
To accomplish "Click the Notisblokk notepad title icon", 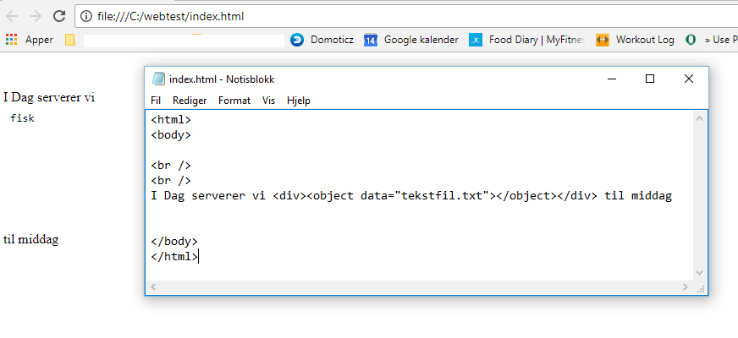I will point(158,79).
